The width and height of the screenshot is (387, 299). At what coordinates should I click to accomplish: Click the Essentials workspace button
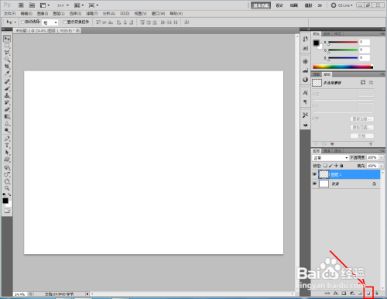[261, 5]
